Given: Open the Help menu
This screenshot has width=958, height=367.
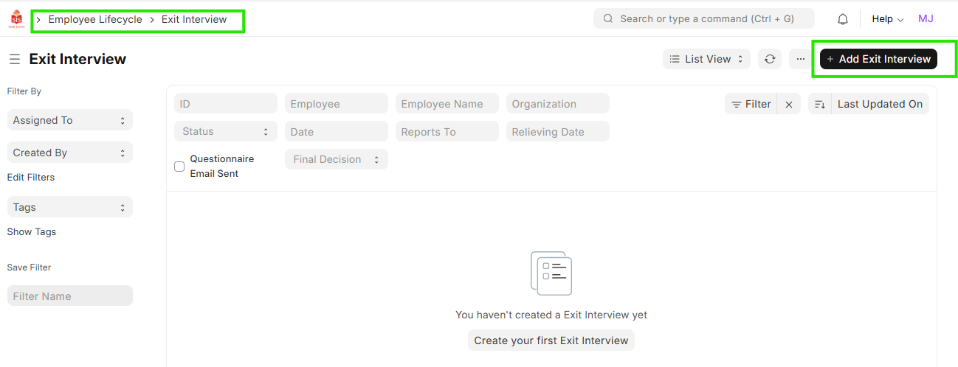Looking at the screenshot, I should 887,19.
